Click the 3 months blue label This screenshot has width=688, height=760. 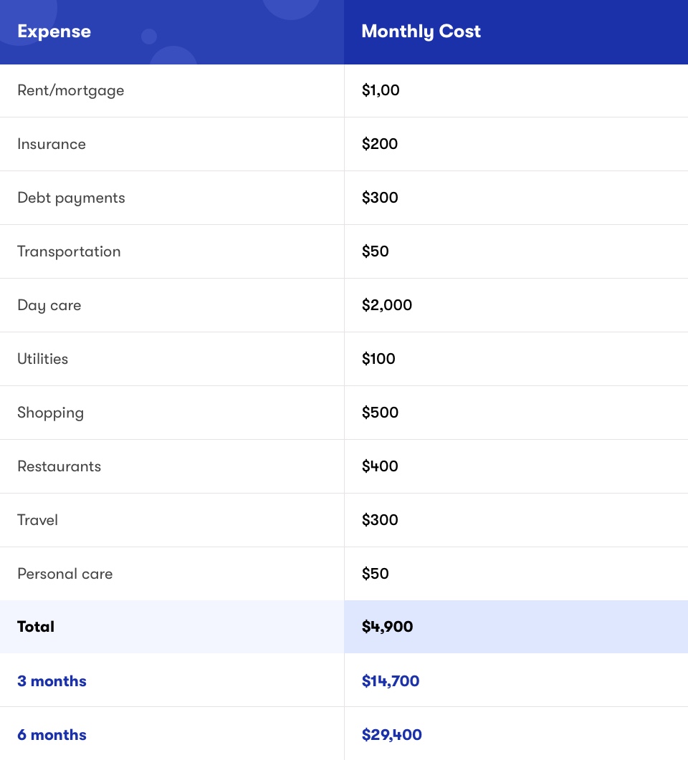coord(52,681)
